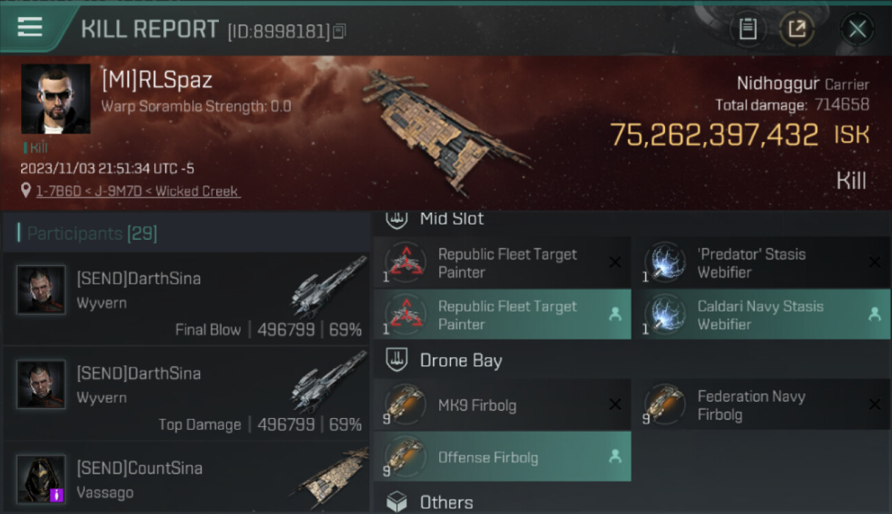The height and width of the screenshot is (514, 892).
Task: Click the Federation Navy Firbolg icon
Action: click(x=664, y=404)
